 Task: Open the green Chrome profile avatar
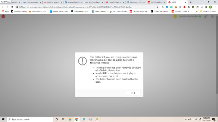(x=211, y=7)
